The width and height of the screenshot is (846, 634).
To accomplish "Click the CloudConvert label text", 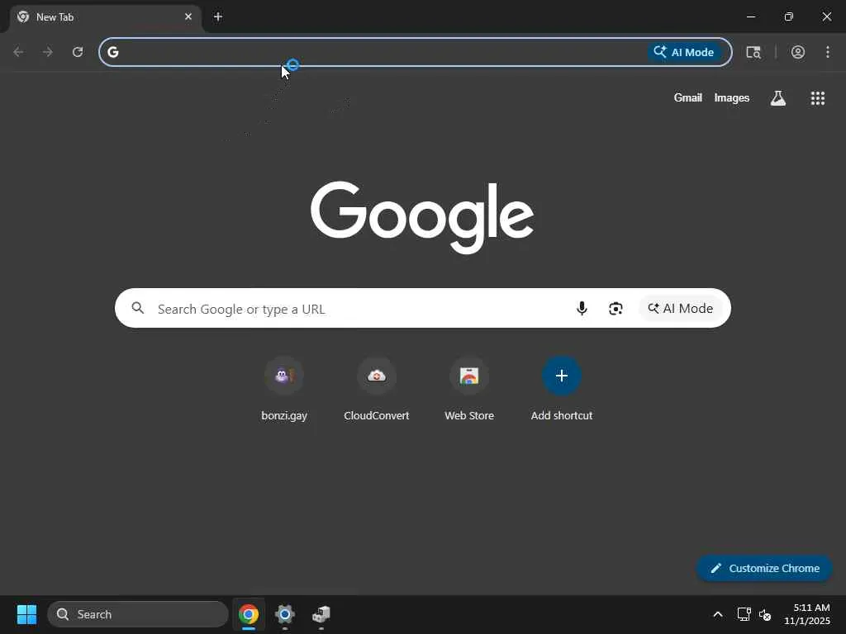I will tap(377, 416).
